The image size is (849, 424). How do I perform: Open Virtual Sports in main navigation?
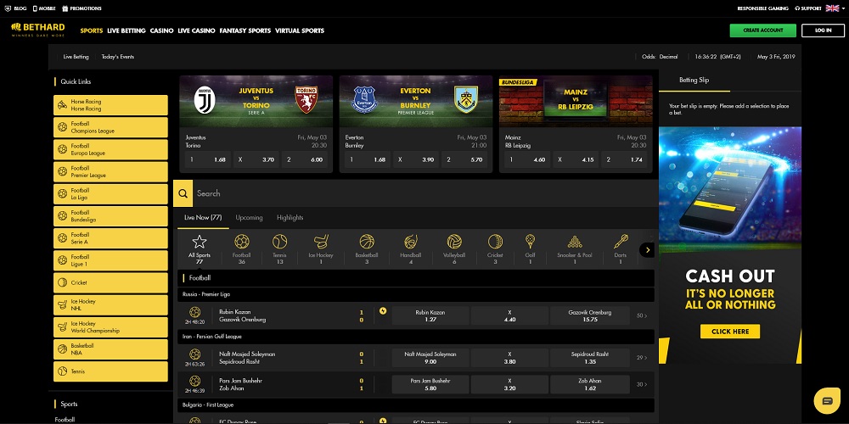click(300, 31)
